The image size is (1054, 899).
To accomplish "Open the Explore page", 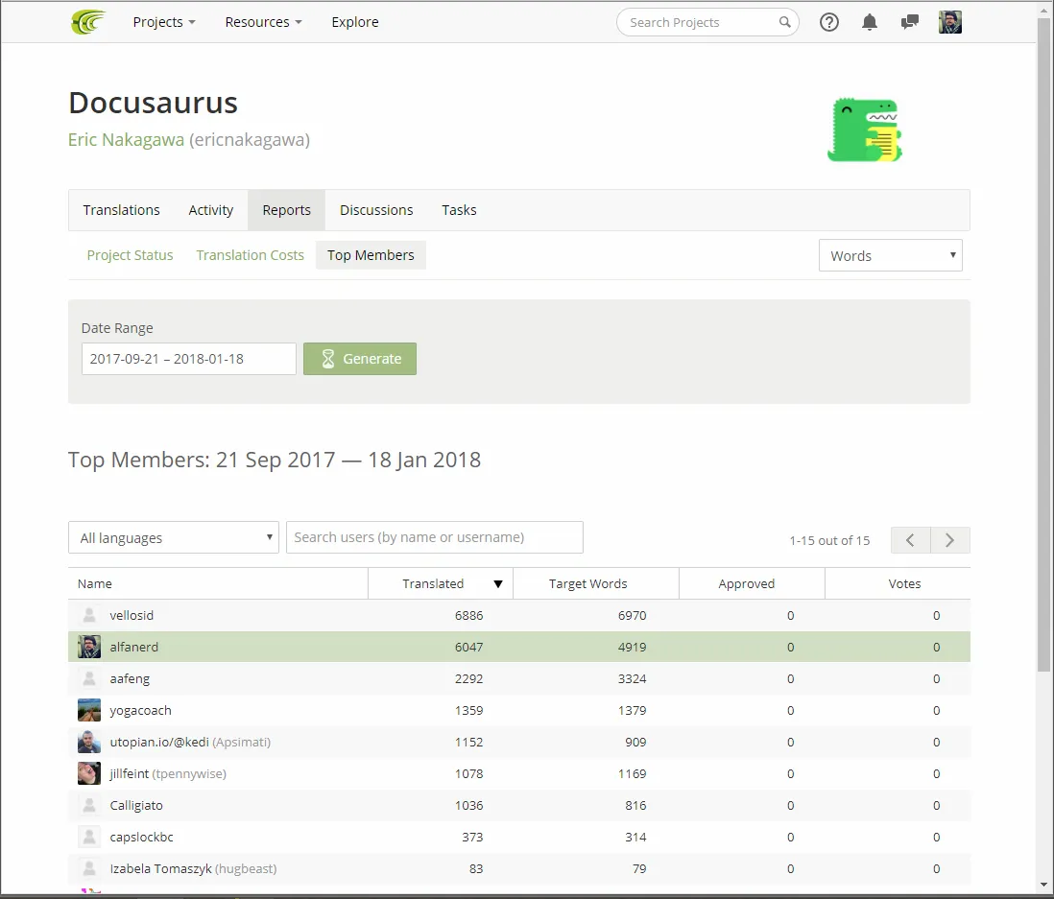I will [355, 22].
